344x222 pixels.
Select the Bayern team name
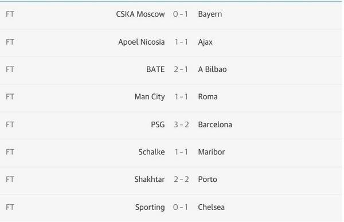pos(210,15)
